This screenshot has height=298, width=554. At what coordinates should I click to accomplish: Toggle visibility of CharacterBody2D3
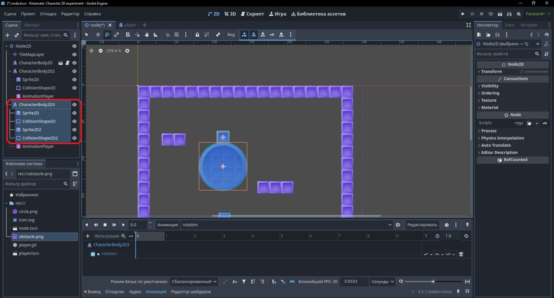point(74,104)
